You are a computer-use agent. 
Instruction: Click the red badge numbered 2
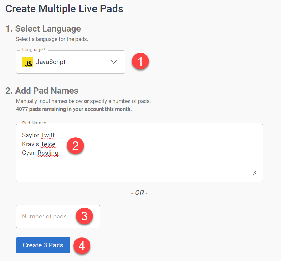(75, 146)
